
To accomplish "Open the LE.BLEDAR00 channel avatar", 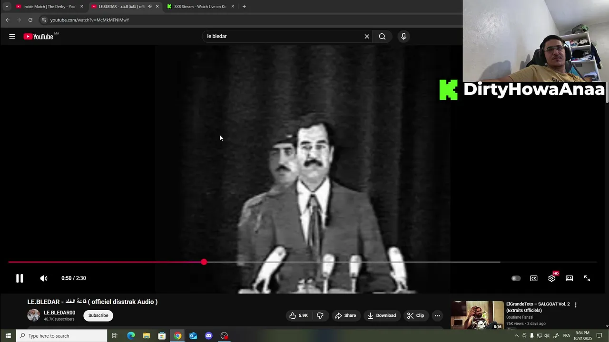I will (x=33, y=315).
